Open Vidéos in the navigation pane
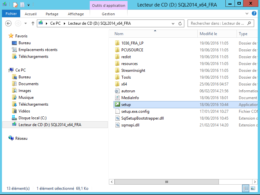 coord(24,111)
